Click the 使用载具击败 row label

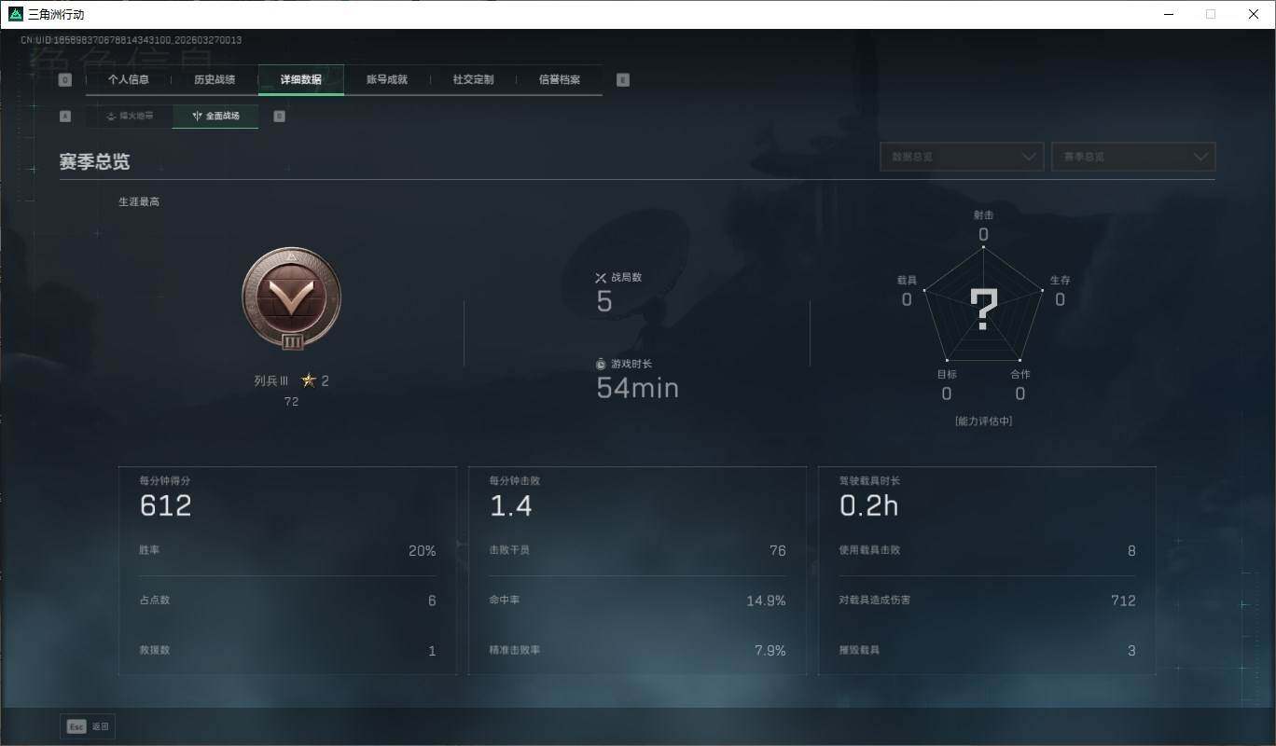tap(870, 550)
